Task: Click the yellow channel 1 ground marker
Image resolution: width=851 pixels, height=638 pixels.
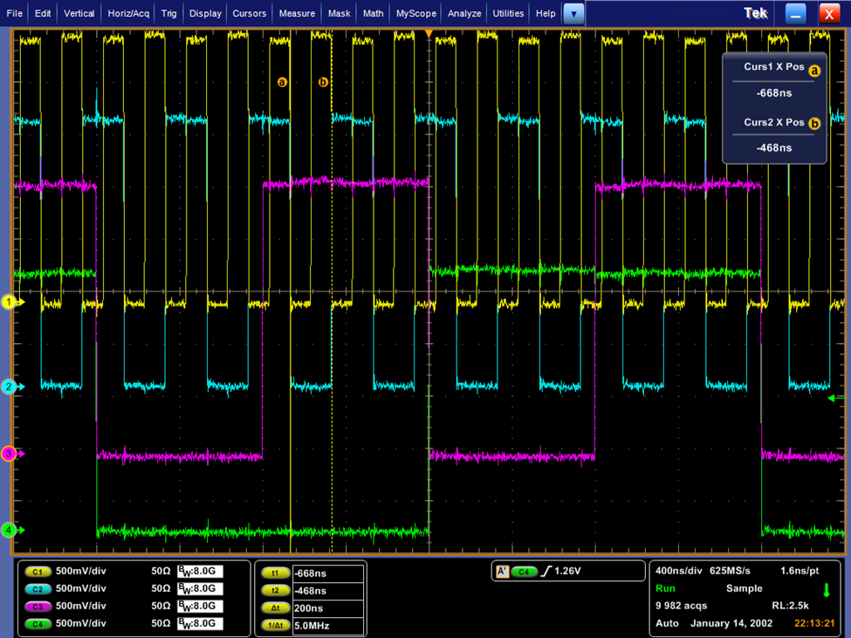Action: pos(10,303)
